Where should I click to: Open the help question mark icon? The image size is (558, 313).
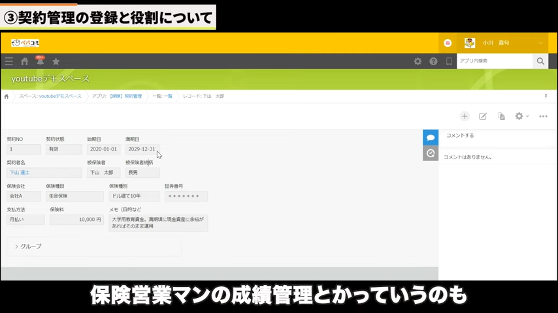(433, 61)
